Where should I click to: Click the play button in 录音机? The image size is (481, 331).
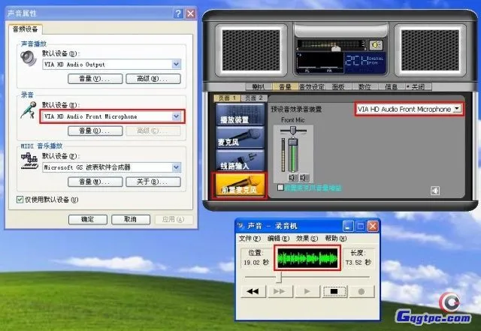coord(307,291)
